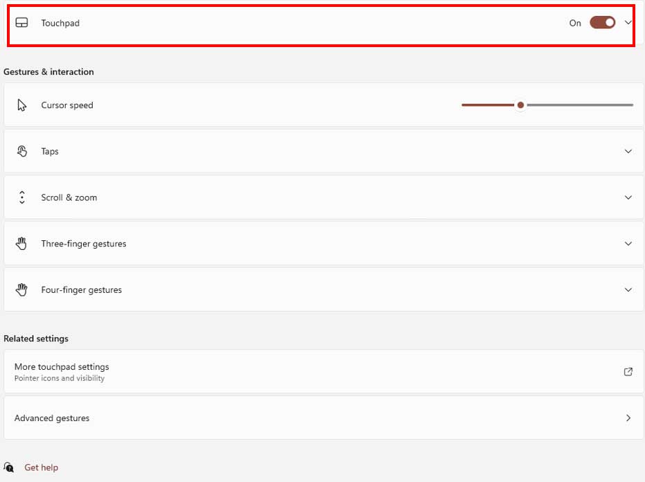The width and height of the screenshot is (645, 482).
Task: Turn off the Touchpad toggle
Action: pos(602,23)
